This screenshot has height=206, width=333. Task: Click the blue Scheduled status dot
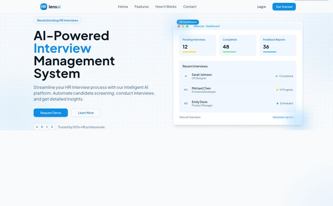click(277, 103)
